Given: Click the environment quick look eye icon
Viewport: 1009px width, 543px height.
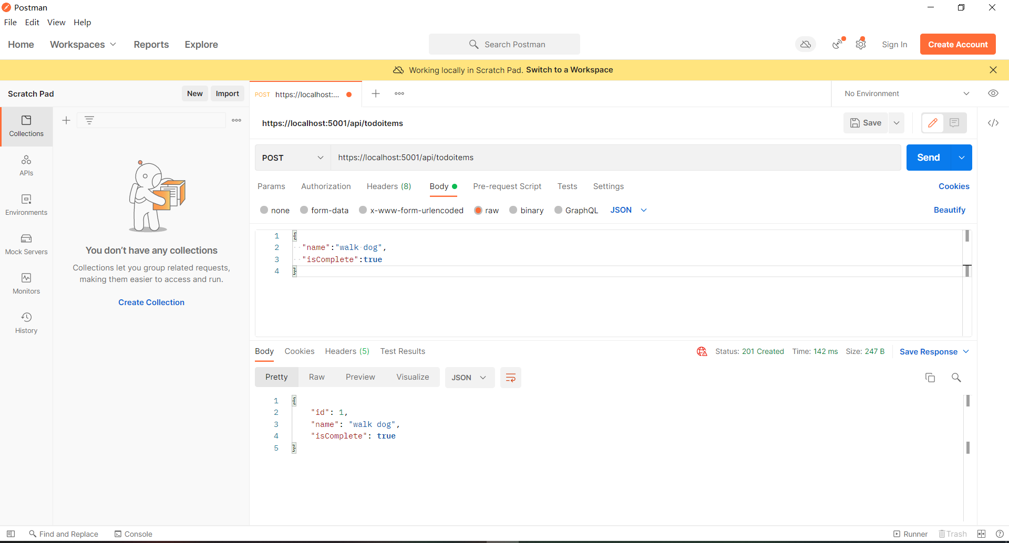Looking at the screenshot, I should coord(993,93).
